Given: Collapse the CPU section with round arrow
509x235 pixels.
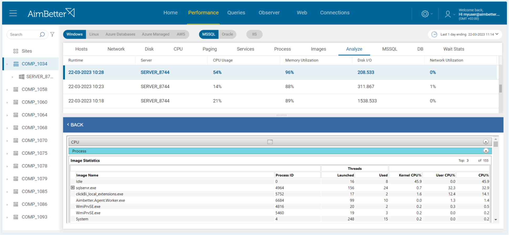Looking at the screenshot, I should (486, 142).
